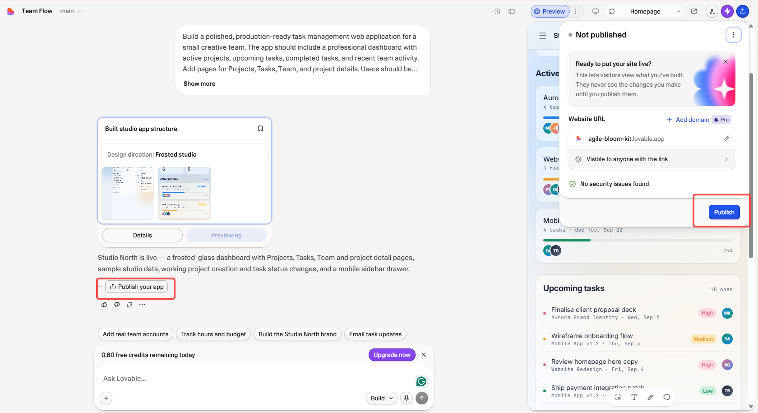The image size is (758, 413).
Task: Click the 'Add domain' link
Action: click(x=688, y=120)
